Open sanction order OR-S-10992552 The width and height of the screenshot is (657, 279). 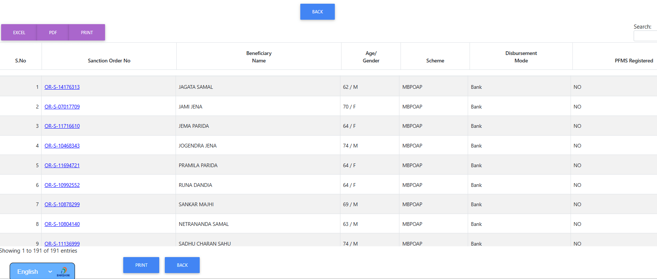pyautogui.click(x=62, y=185)
